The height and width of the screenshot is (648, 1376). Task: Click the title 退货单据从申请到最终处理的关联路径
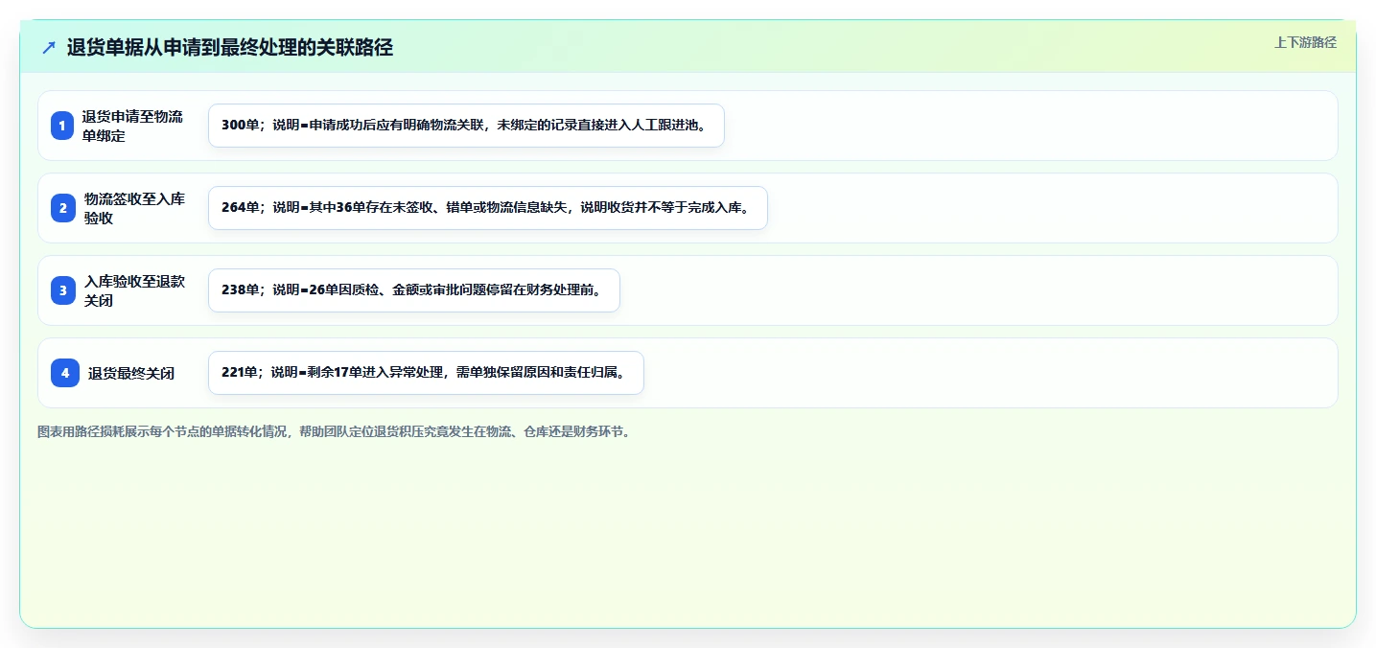coord(230,47)
